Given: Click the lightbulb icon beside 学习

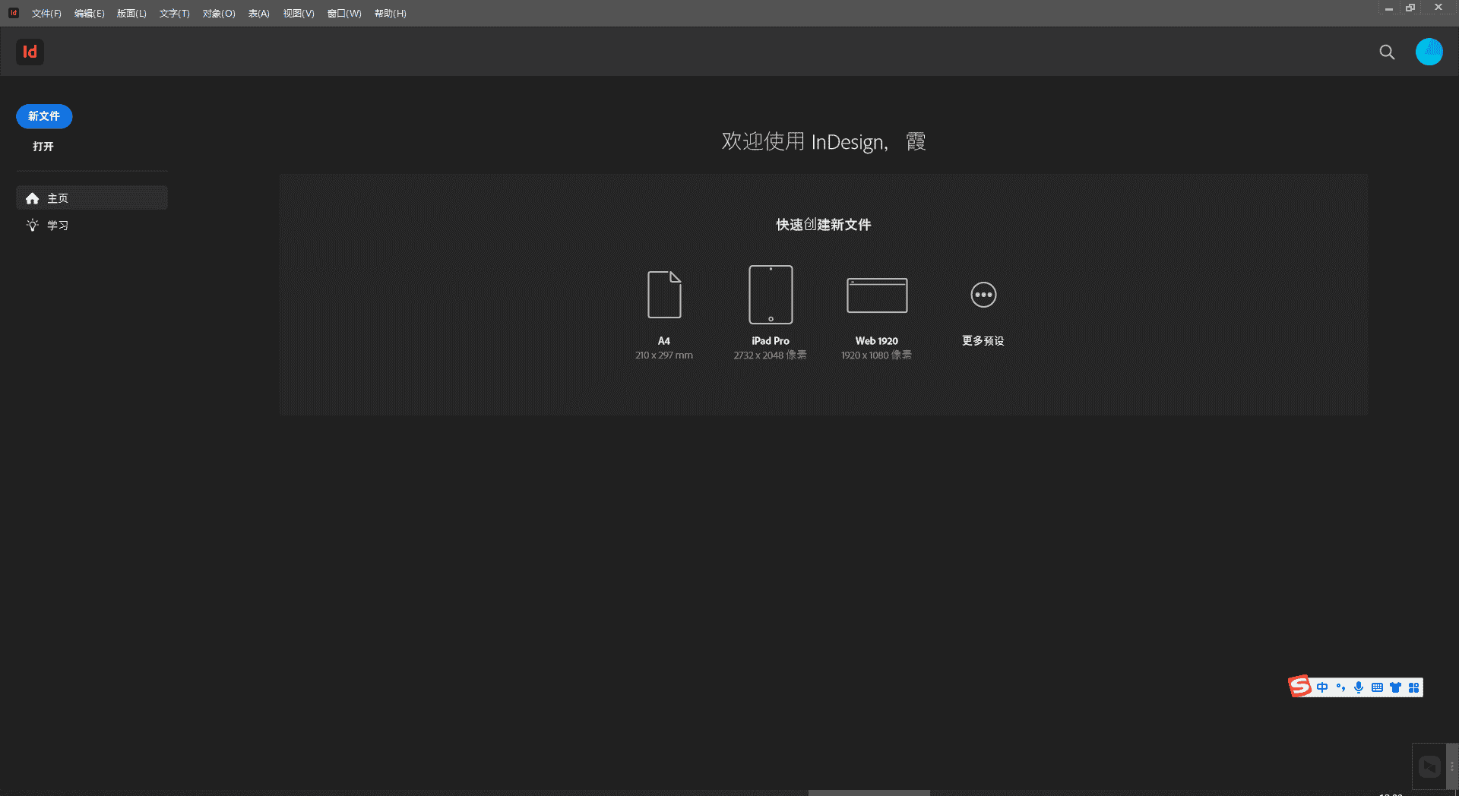Looking at the screenshot, I should click(x=32, y=226).
